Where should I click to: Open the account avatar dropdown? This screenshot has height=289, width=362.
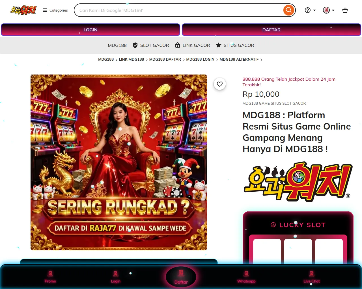pyautogui.click(x=329, y=10)
